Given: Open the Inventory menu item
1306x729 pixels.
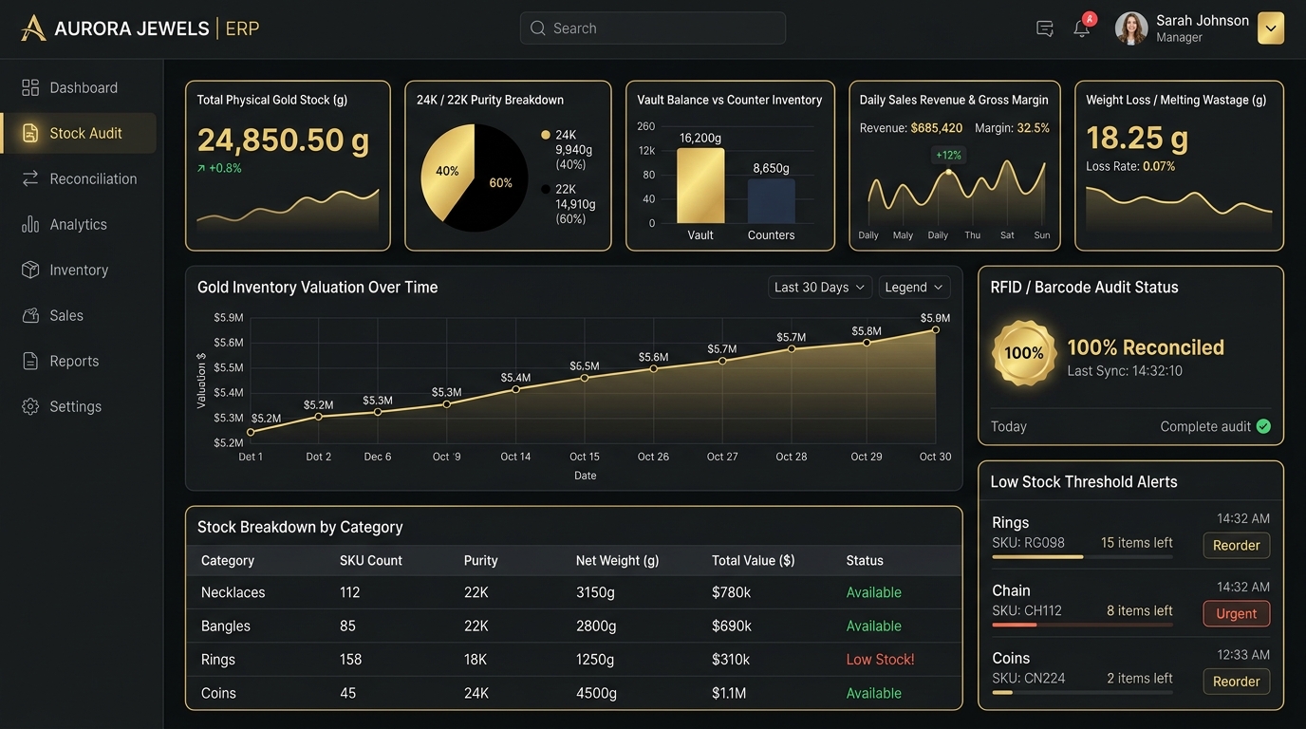Looking at the screenshot, I should [79, 270].
